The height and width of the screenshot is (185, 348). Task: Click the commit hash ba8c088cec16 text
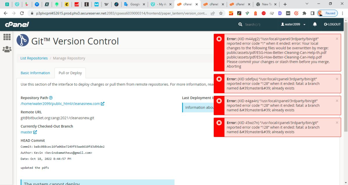69,147
